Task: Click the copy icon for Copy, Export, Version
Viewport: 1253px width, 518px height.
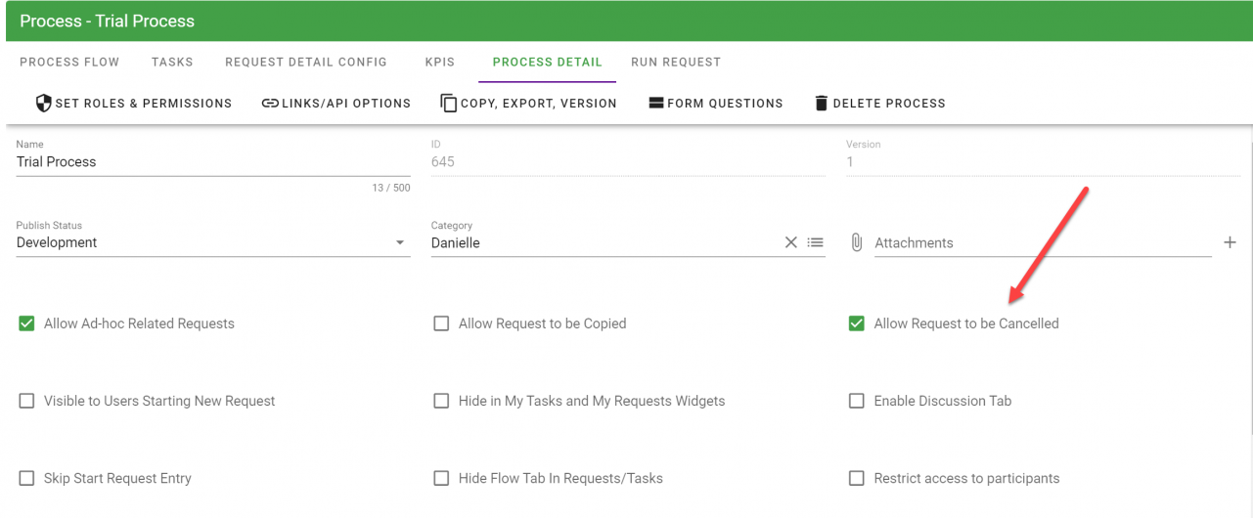Action: click(449, 103)
